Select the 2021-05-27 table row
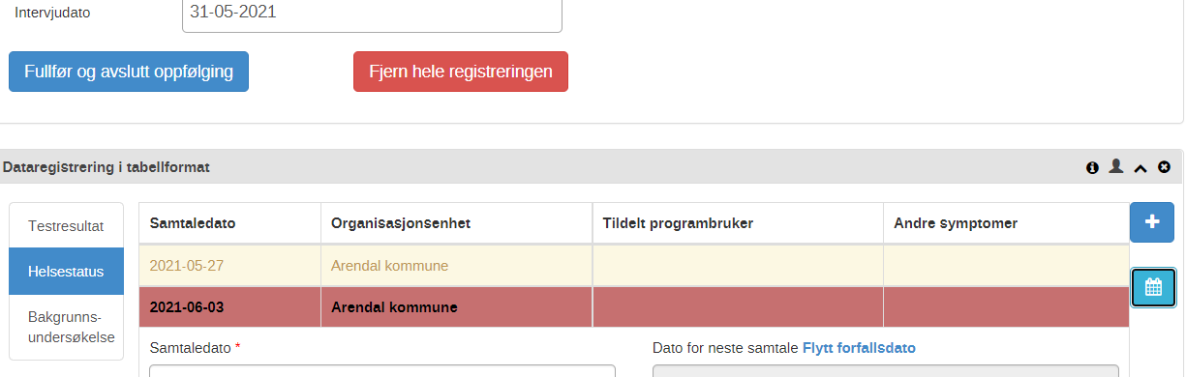This screenshot has width=1186, height=377. click(x=634, y=266)
